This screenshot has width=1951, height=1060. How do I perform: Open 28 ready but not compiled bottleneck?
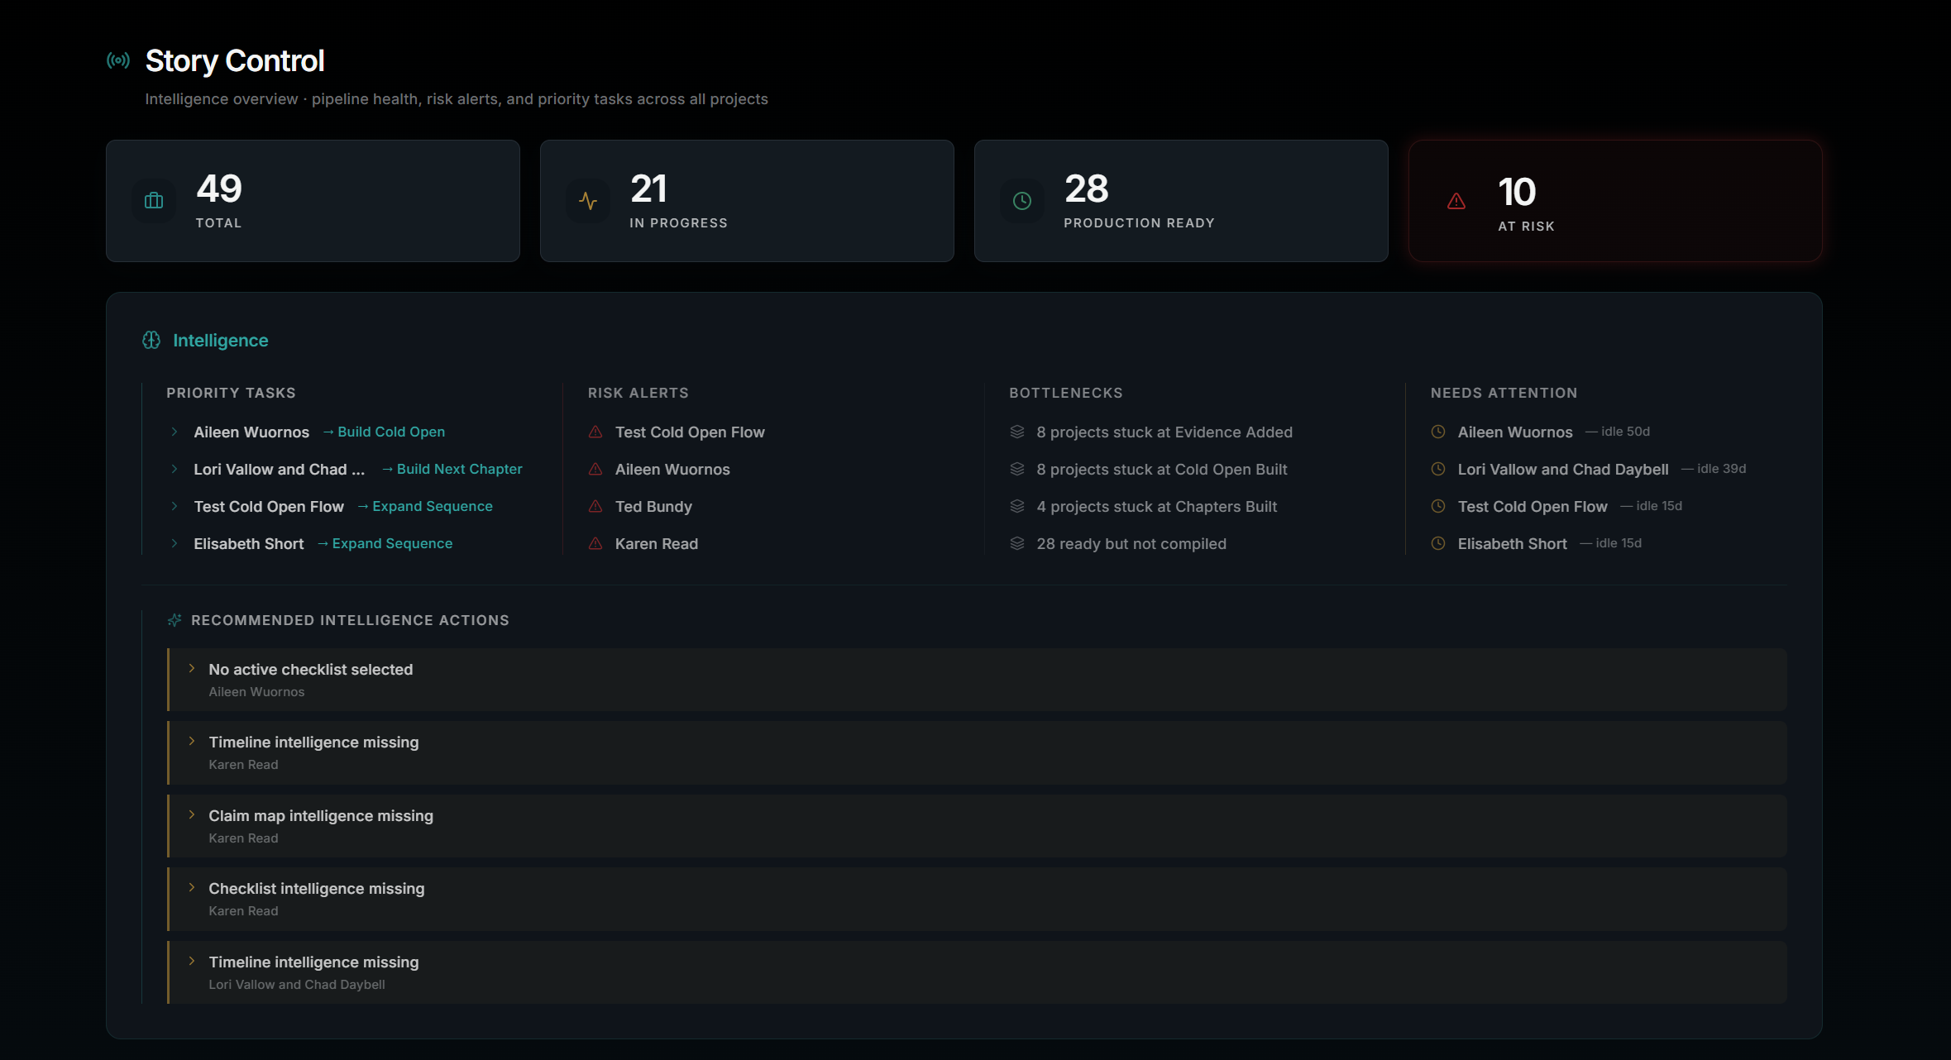point(1131,544)
